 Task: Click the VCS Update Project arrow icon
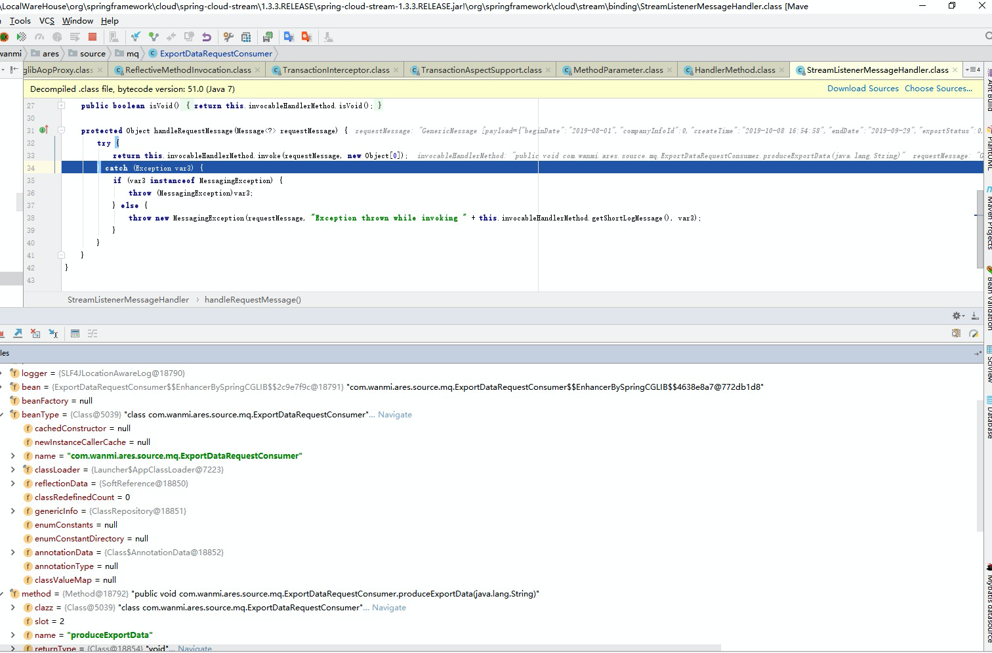pos(136,37)
